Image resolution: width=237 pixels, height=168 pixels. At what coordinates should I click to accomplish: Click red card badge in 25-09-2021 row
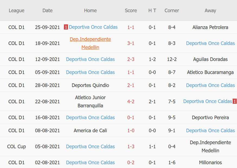[x=66, y=27]
